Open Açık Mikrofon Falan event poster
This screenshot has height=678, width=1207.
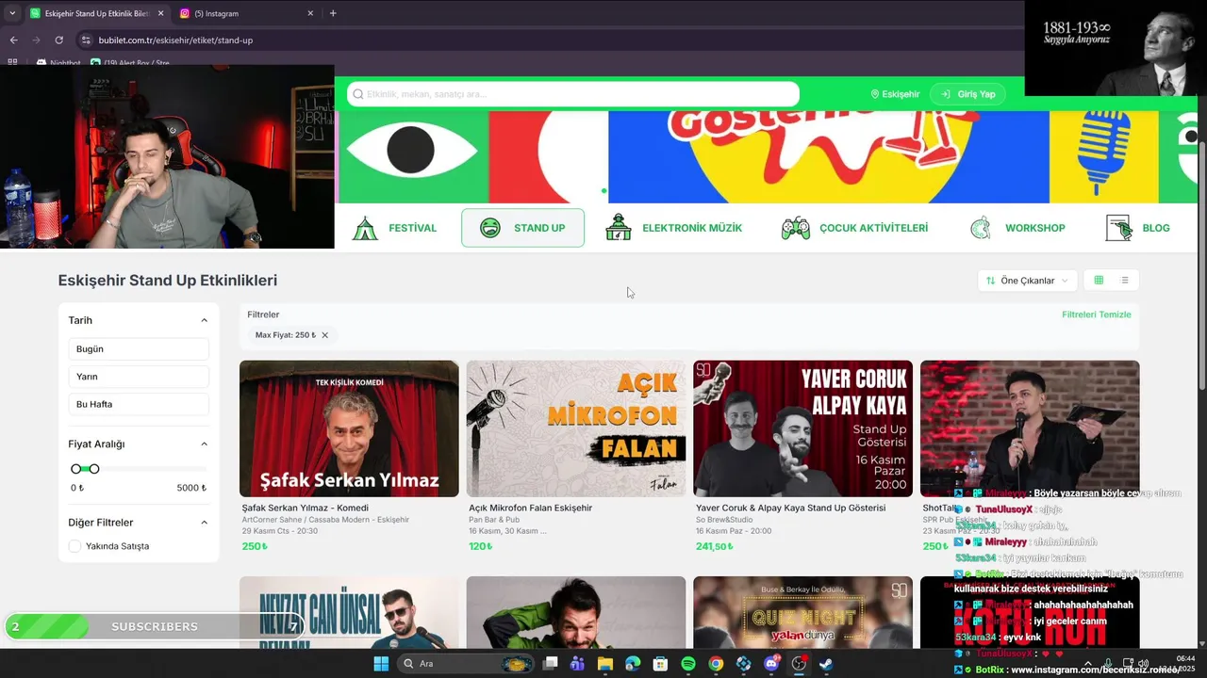pos(576,428)
